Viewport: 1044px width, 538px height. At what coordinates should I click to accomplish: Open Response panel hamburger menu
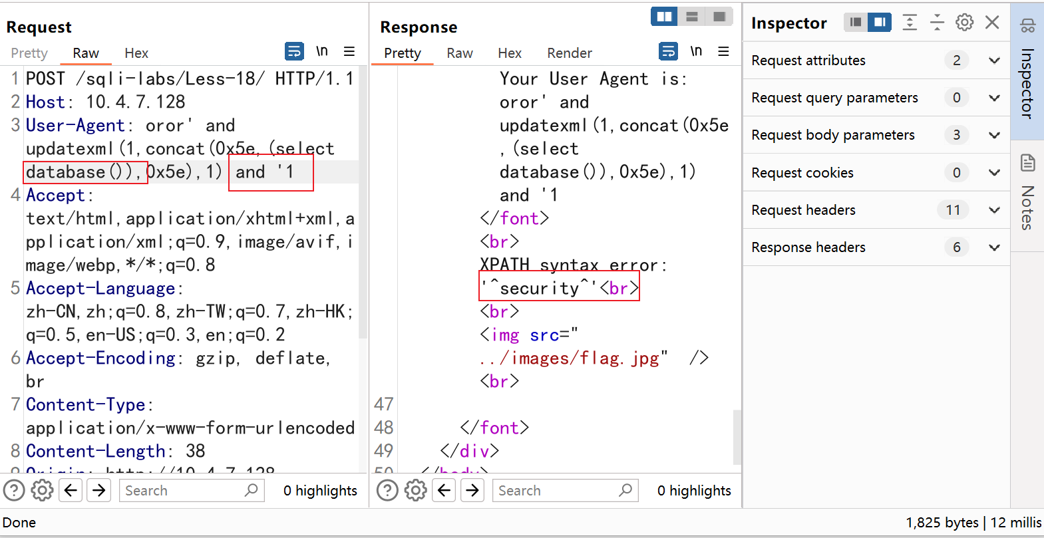pos(724,51)
